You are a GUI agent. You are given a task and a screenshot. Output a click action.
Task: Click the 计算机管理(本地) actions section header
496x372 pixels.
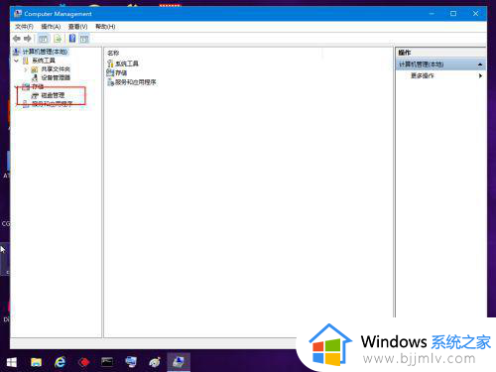click(x=440, y=64)
